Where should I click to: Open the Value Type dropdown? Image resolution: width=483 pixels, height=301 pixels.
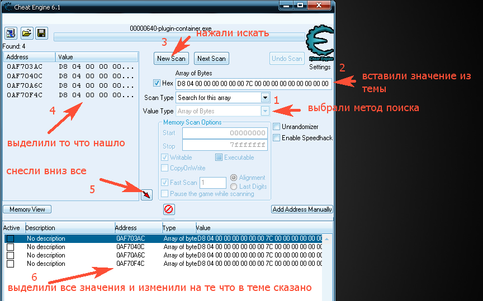pyautogui.click(x=265, y=111)
